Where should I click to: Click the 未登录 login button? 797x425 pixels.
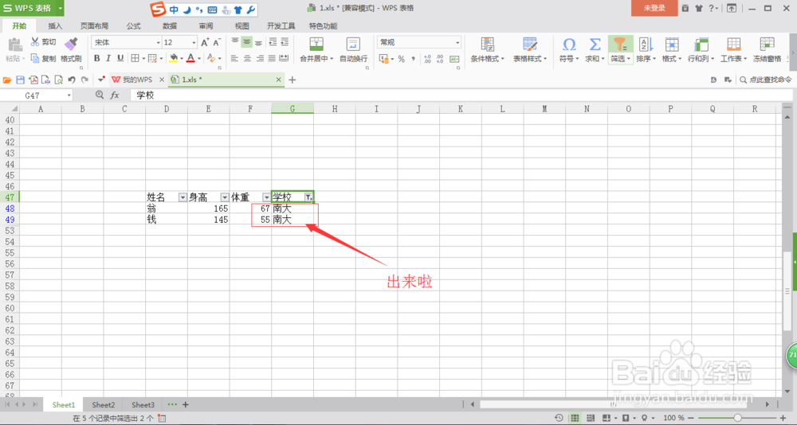pos(654,8)
